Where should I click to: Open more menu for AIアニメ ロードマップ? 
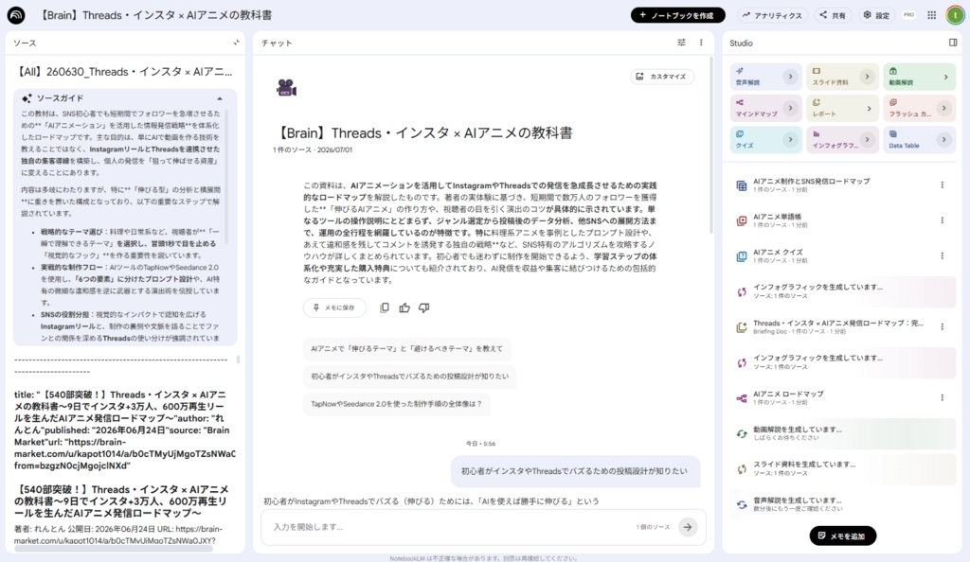(x=943, y=397)
